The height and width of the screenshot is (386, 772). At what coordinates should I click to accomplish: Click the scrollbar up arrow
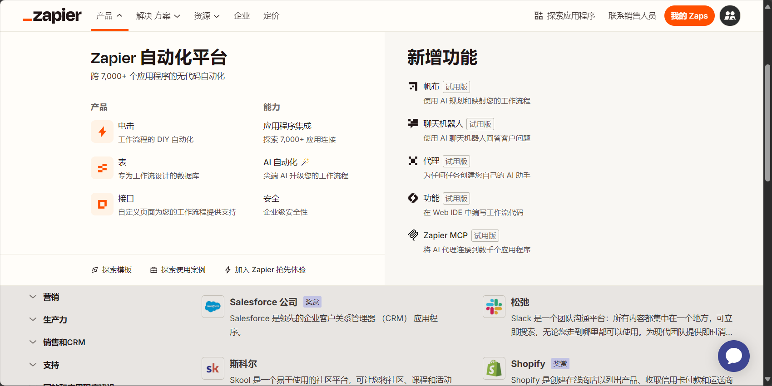point(767,6)
